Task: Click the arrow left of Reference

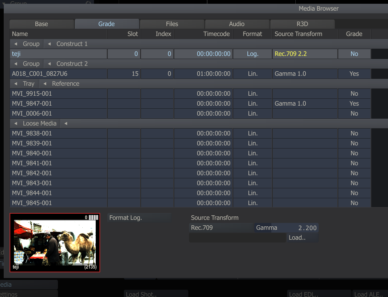Action: (x=45, y=84)
